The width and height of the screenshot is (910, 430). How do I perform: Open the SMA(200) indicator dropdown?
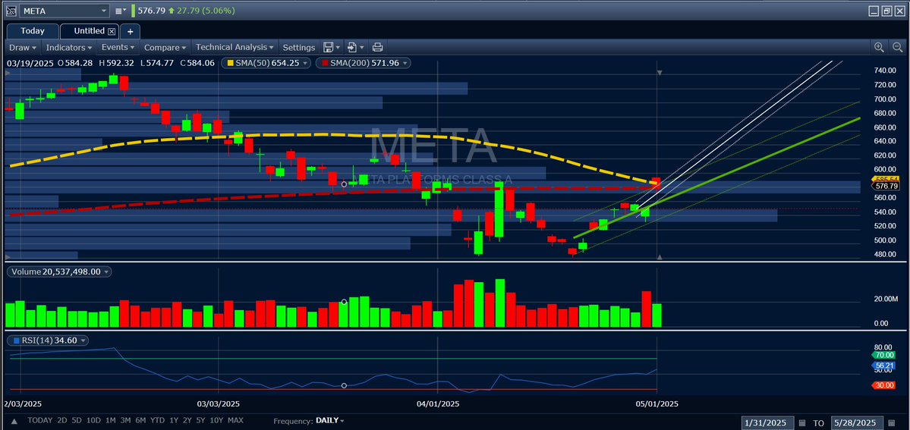pyautogui.click(x=405, y=63)
